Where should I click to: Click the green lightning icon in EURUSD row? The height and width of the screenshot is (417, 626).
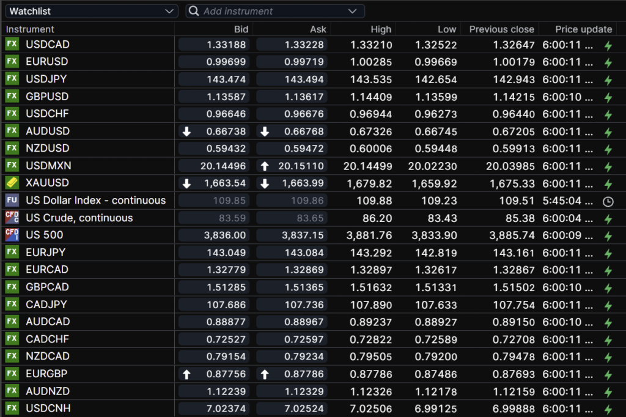pos(608,62)
